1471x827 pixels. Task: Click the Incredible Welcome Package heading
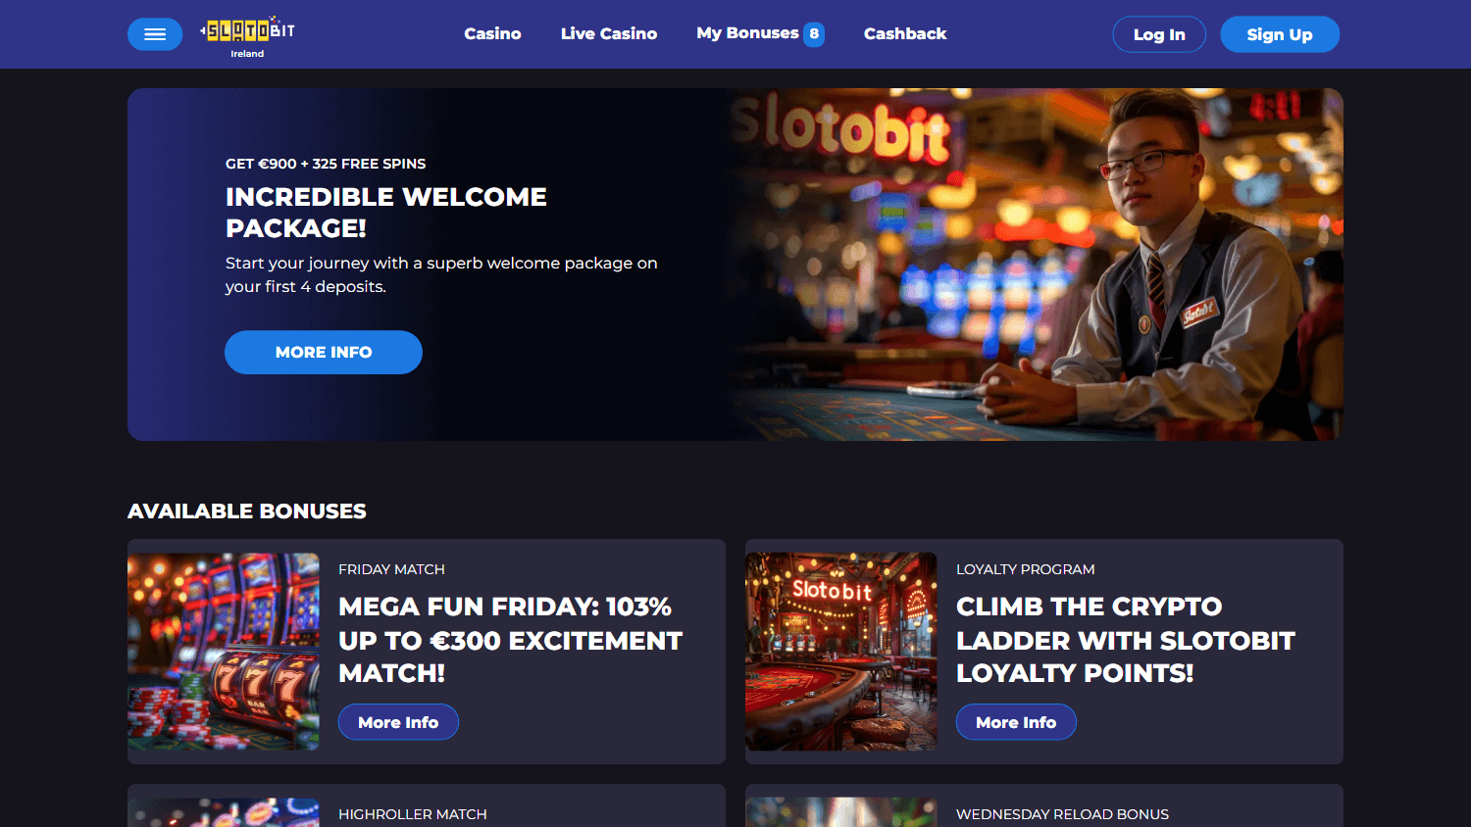386,212
